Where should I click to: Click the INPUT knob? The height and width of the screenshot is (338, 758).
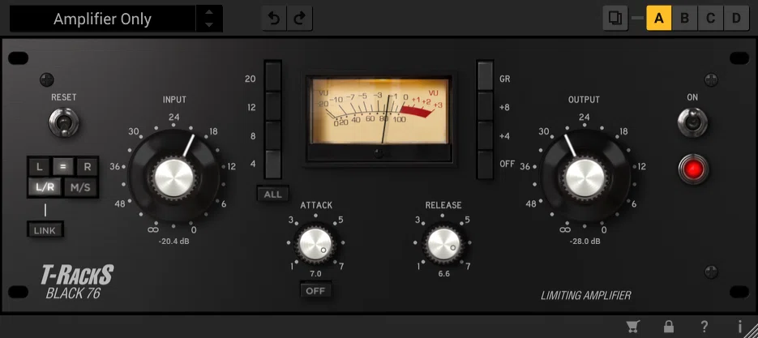click(174, 178)
